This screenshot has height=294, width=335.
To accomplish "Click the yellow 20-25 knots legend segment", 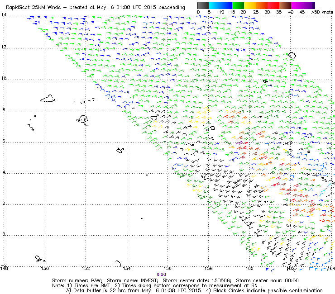I will pyautogui.click(x=250, y=5).
